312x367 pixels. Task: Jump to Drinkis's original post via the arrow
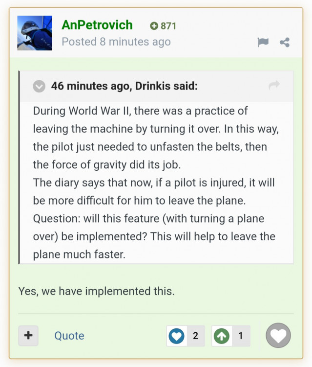(x=274, y=86)
